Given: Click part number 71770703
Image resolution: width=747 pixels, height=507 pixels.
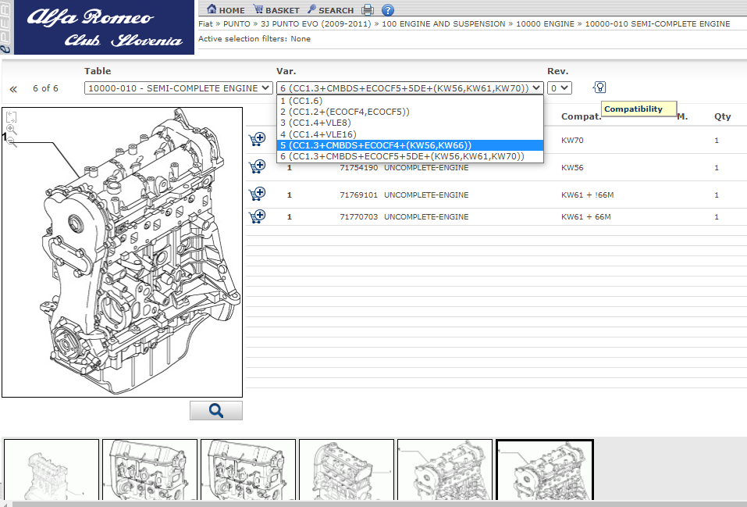Looking at the screenshot, I should point(359,216).
